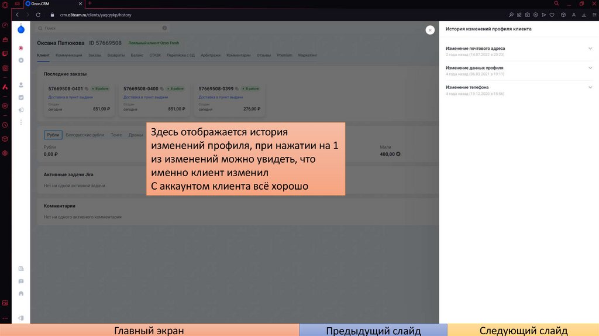The width and height of the screenshot is (599, 336).
Task: Expand the Изменение почтового адреса entry
Action: [519, 52]
